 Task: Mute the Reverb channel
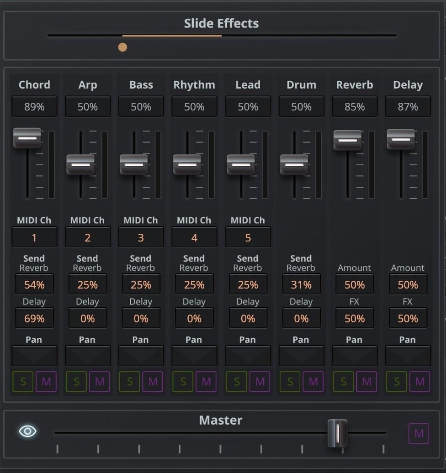[366, 382]
